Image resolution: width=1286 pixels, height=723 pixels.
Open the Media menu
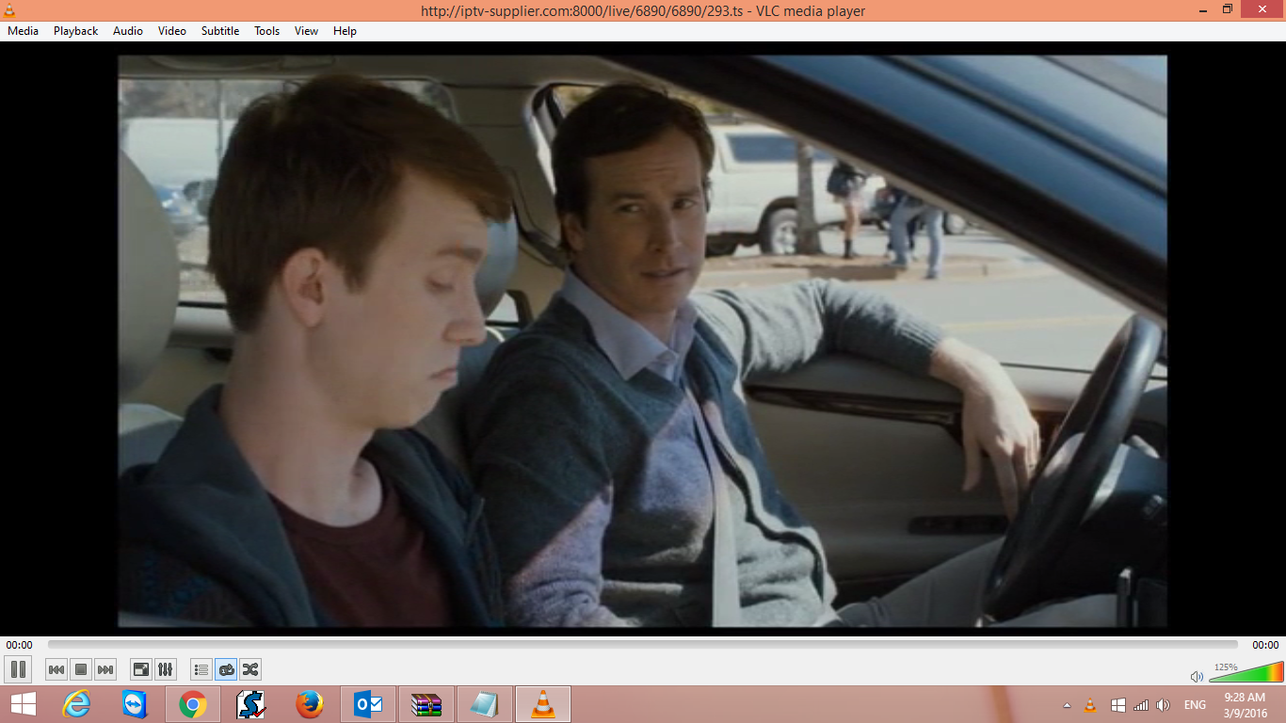23,31
